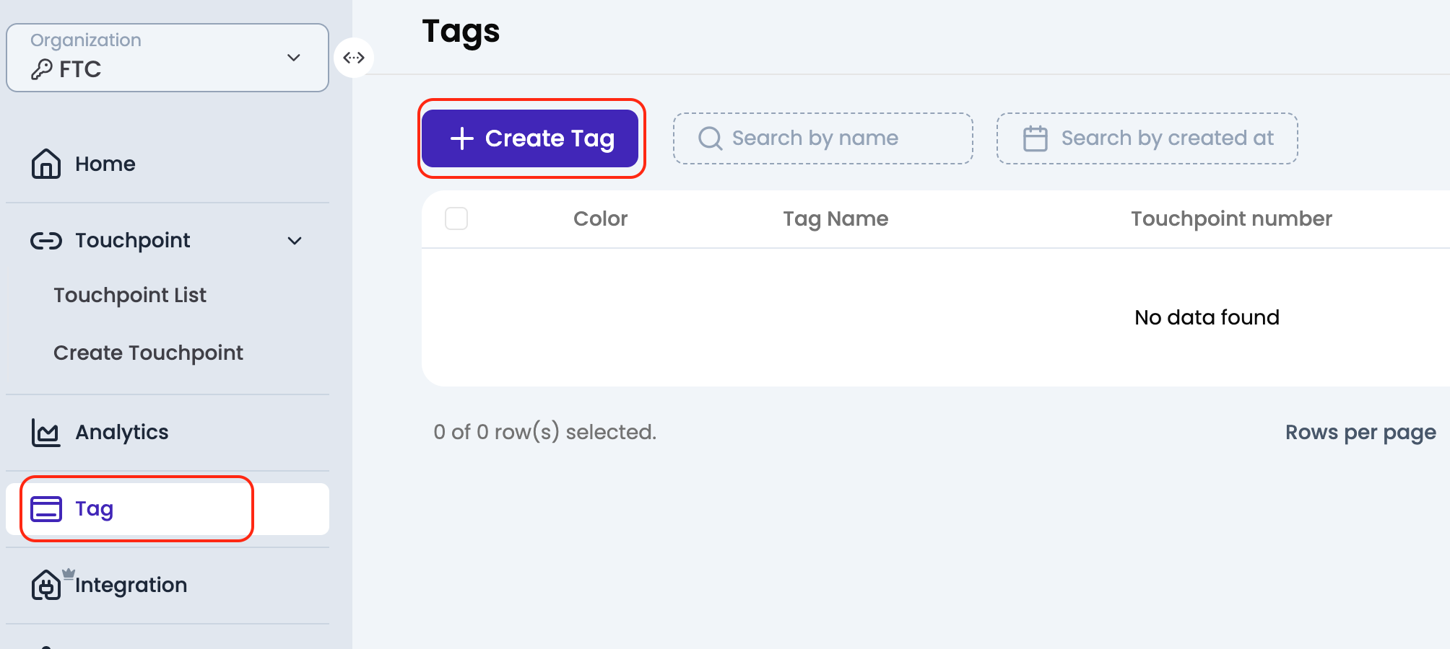Viewport: 1450px width, 649px height.
Task: Select the Touchpoint link icon
Action: pos(45,240)
